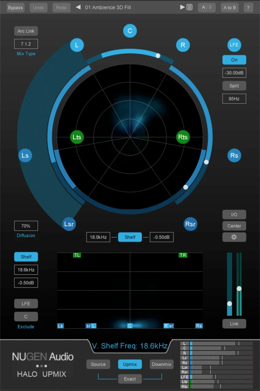
Task: Click the TR marker in height view
Action: 183,255
